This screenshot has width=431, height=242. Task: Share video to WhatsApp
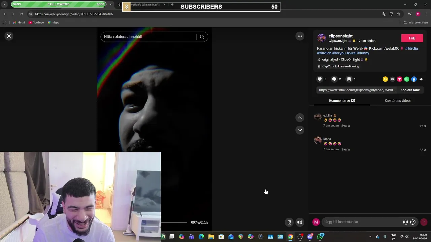click(x=407, y=79)
